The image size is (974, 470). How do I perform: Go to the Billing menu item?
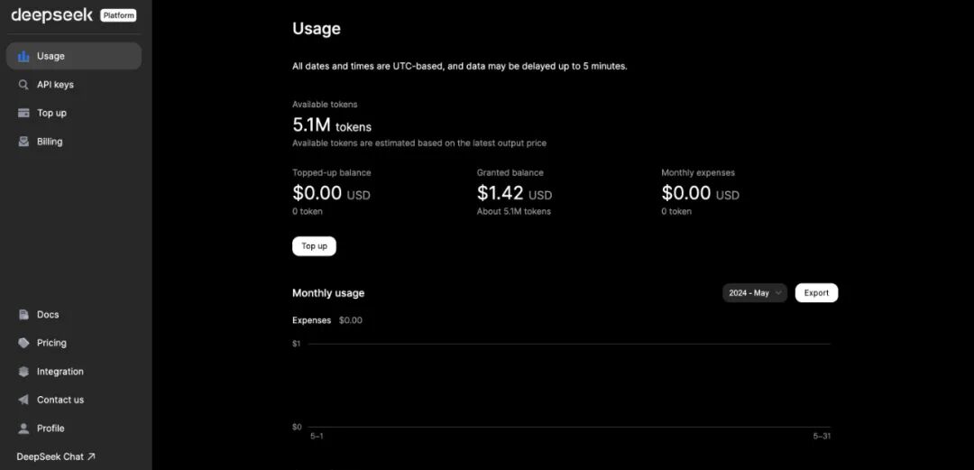tap(74, 142)
